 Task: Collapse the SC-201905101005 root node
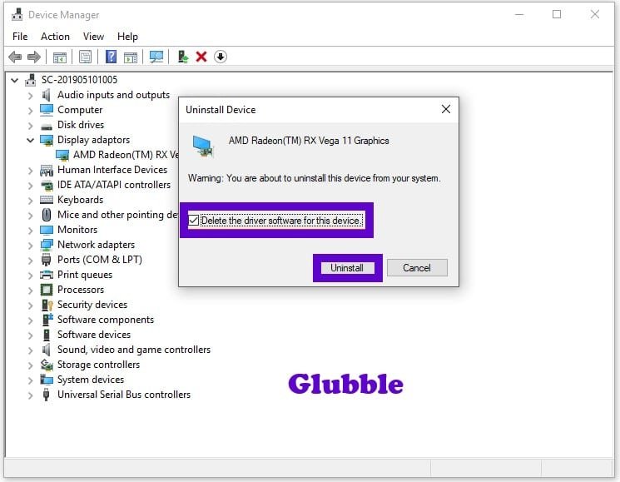pos(15,80)
